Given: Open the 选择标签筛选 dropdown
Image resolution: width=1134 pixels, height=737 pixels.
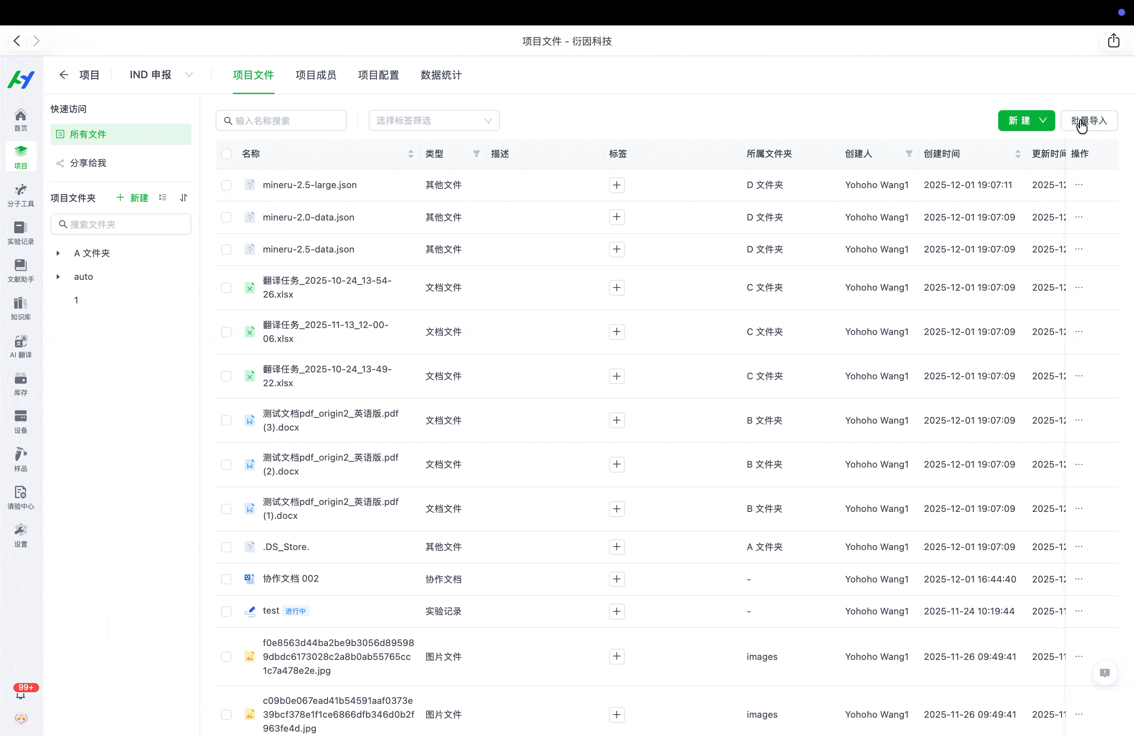Looking at the screenshot, I should 434,120.
